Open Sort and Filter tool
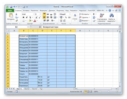The height and width of the screenshot is (99, 127). (x=102, y=18)
